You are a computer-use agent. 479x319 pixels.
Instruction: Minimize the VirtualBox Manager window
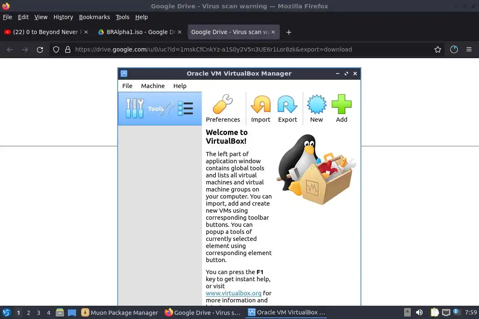[338, 74]
